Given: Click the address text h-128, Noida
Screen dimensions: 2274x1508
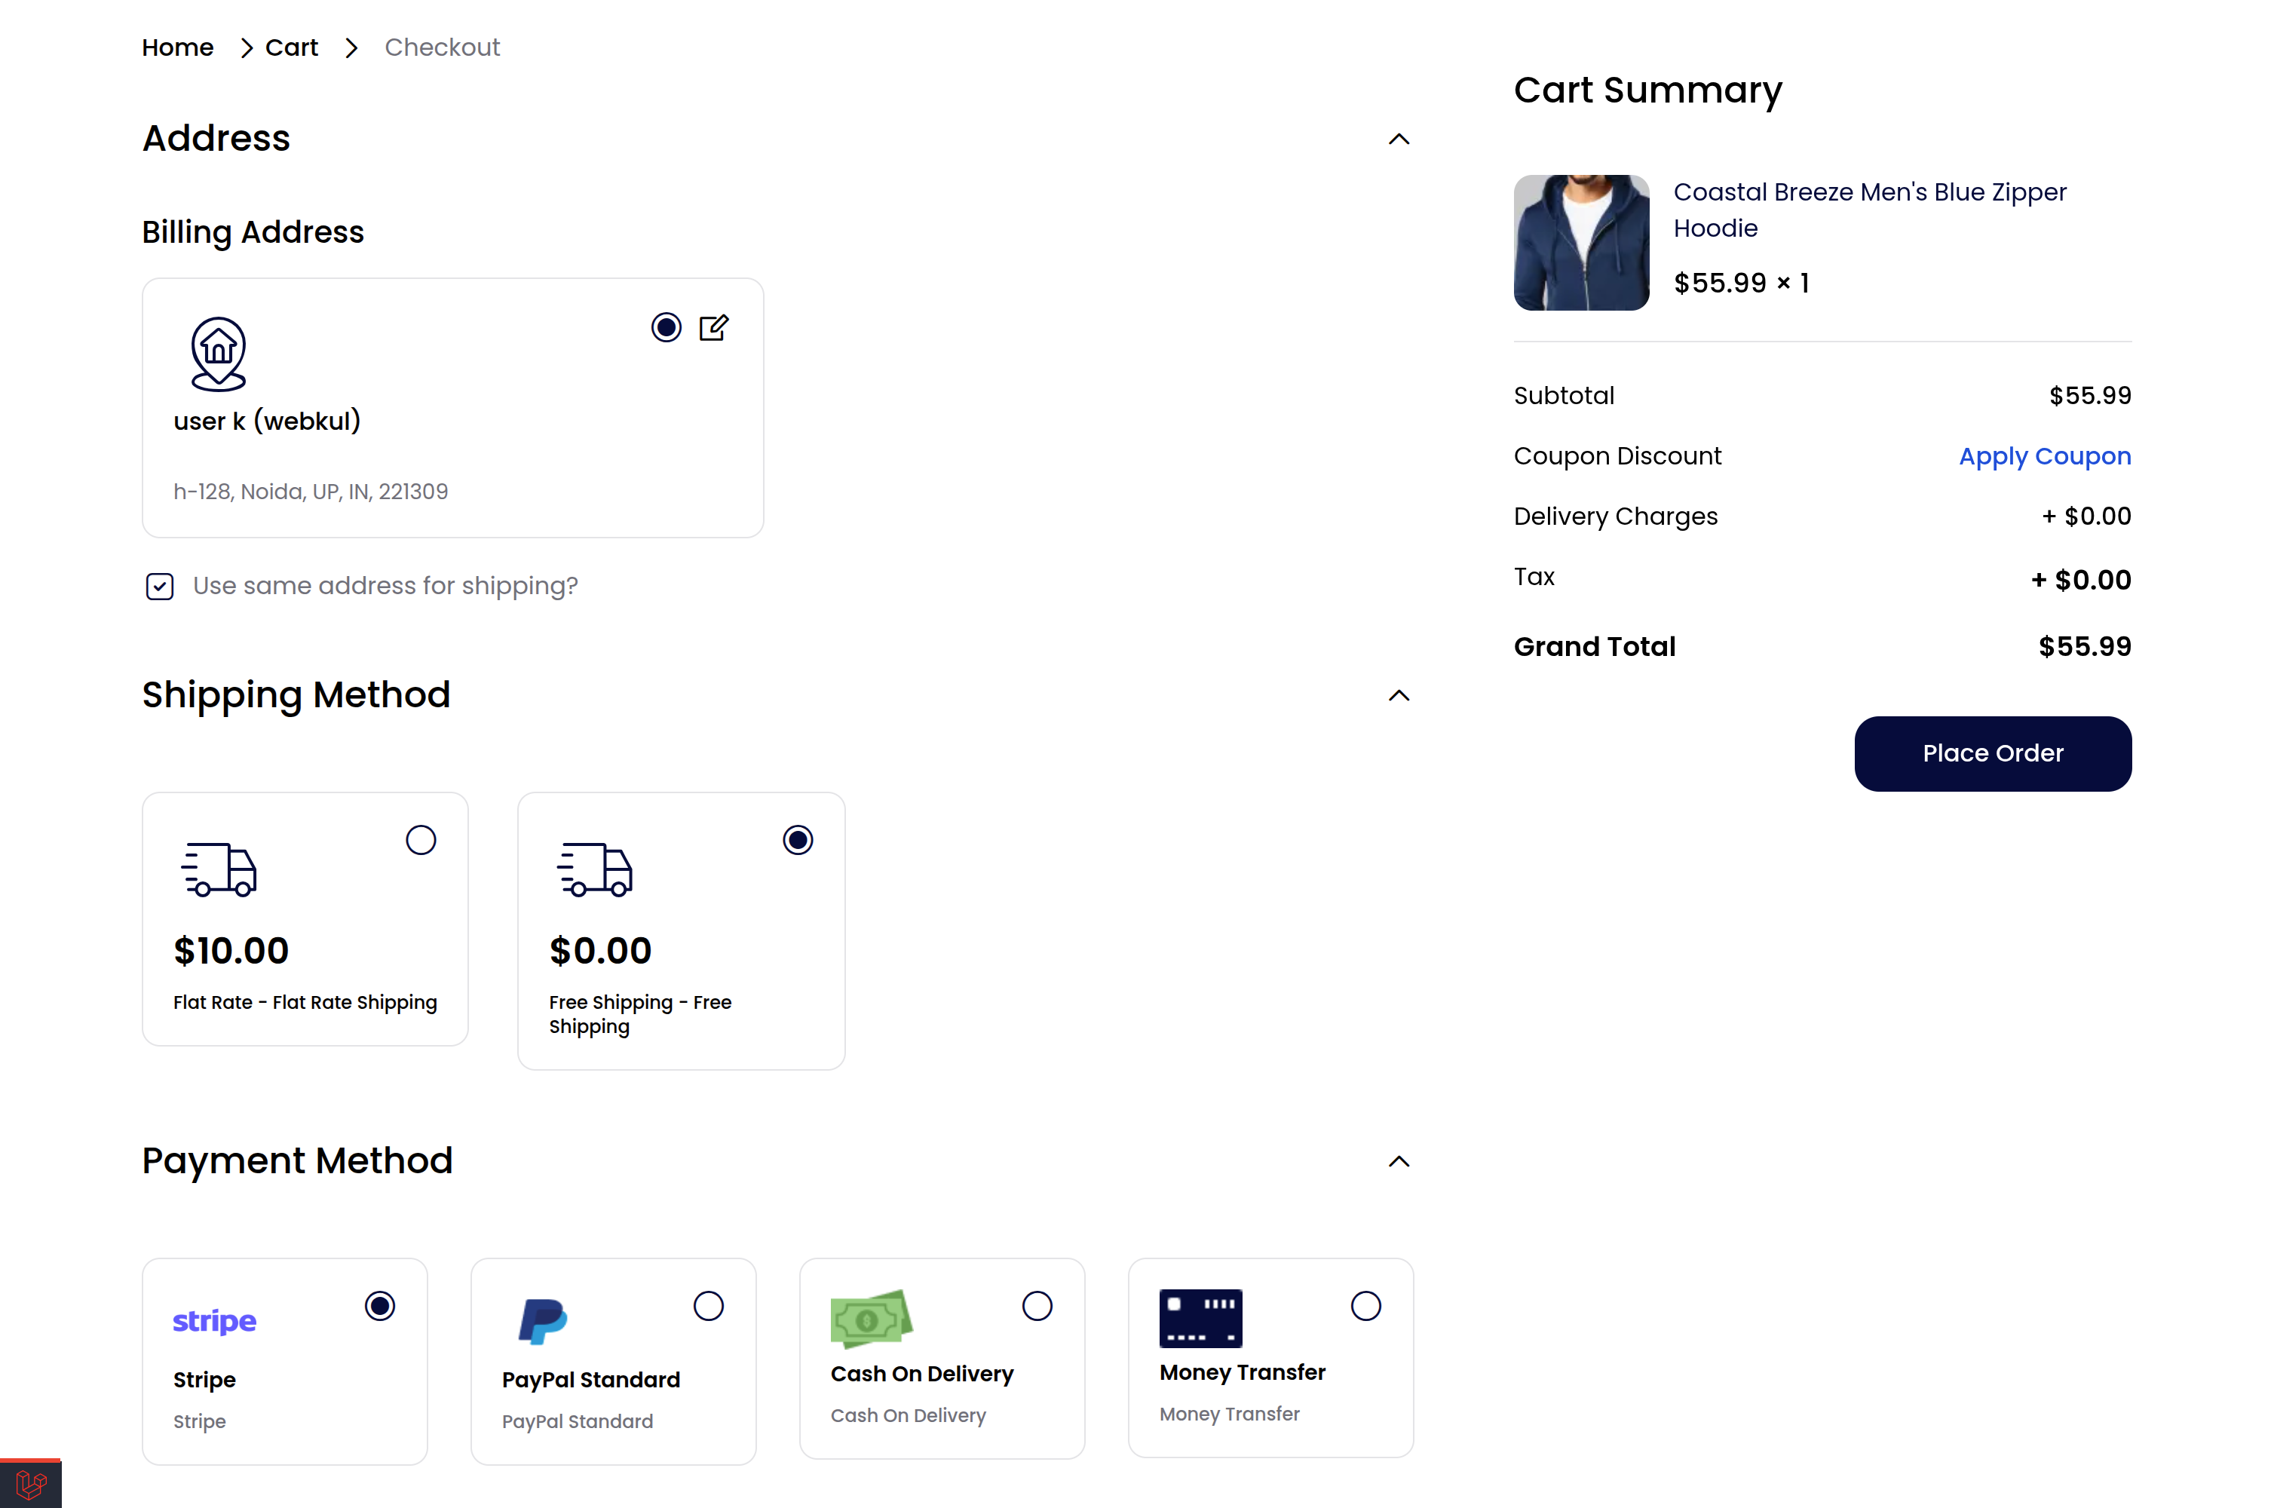Looking at the screenshot, I should (311, 492).
